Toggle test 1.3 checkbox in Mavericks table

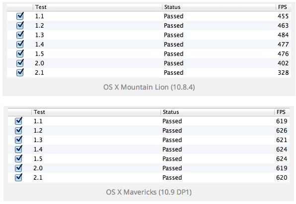[18, 140]
